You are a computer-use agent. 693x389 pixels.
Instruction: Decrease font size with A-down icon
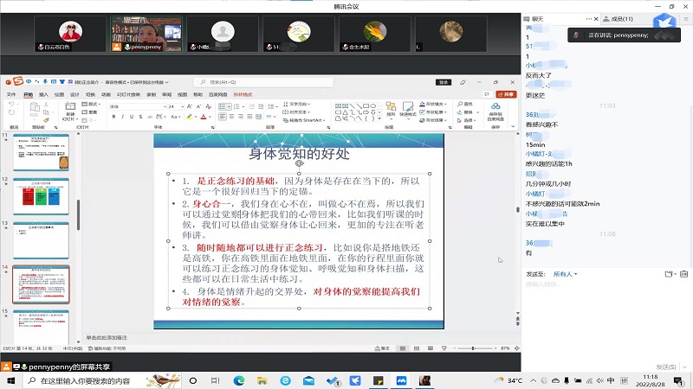(198, 106)
